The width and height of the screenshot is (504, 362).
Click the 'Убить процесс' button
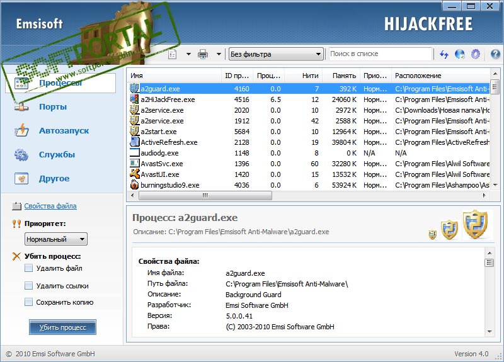click(62, 327)
